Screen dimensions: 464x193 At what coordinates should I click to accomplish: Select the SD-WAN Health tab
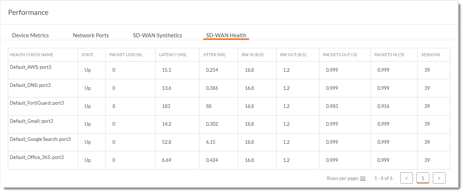tap(226, 35)
